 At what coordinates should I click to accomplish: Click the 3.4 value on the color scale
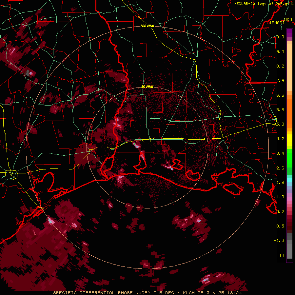click(x=280, y=153)
